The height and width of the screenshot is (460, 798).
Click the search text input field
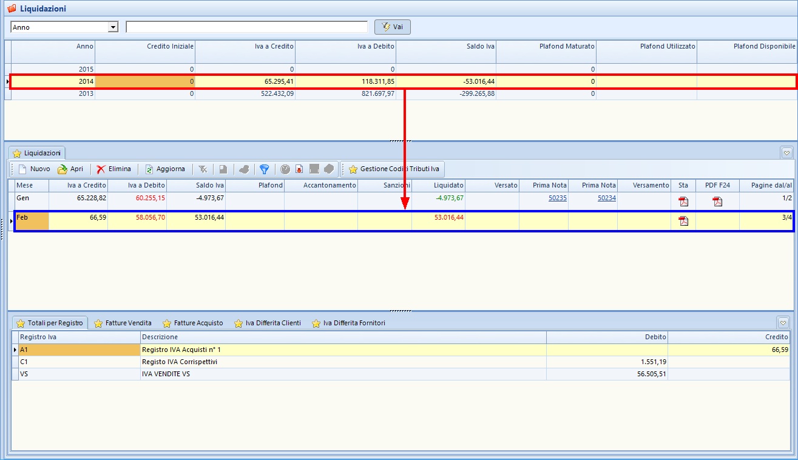[x=246, y=27]
